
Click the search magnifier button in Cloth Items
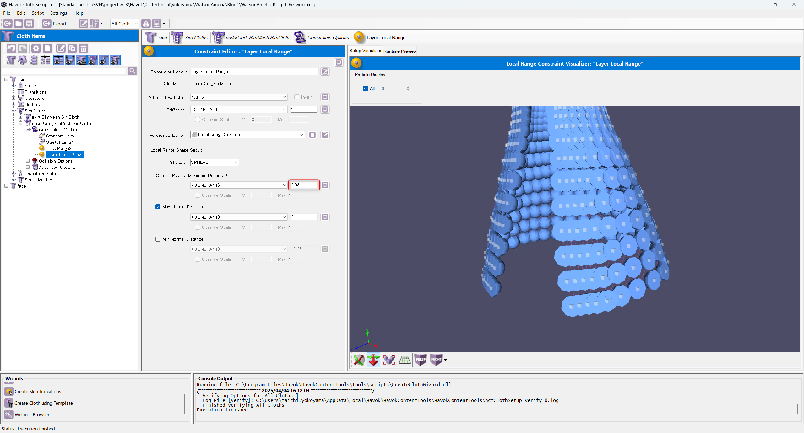click(132, 71)
